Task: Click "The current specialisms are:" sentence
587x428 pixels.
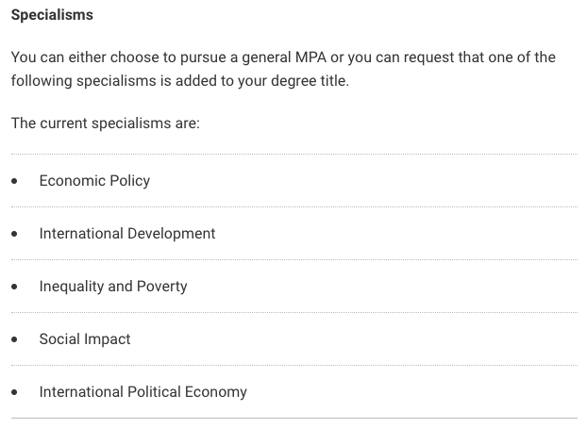Action: coord(106,123)
